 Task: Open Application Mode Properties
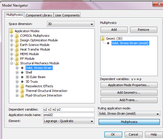point(129,85)
